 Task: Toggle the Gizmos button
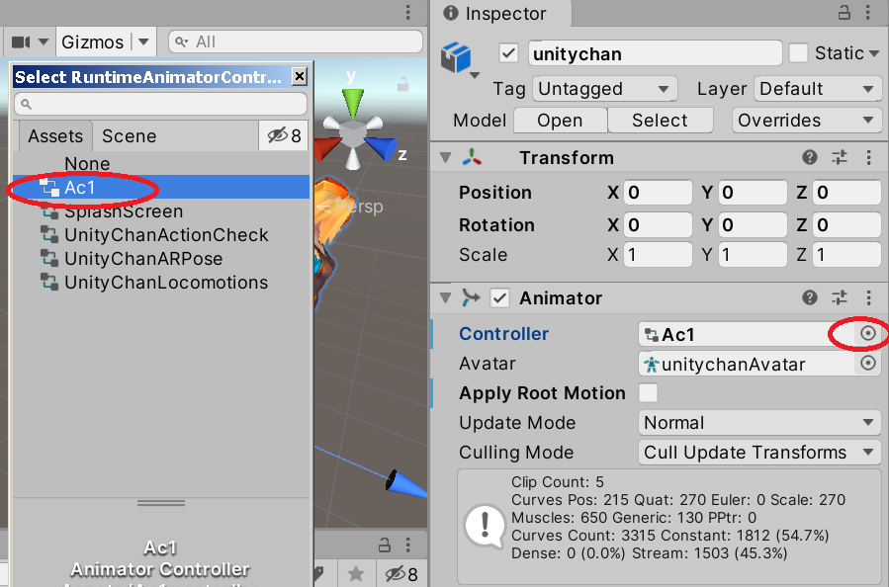click(x=92, y=42)
